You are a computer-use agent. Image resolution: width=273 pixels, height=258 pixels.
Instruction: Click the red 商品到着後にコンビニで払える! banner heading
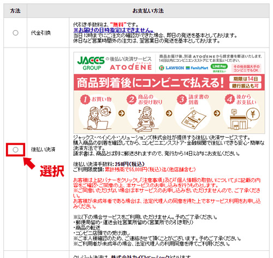(x=150, y=83)
